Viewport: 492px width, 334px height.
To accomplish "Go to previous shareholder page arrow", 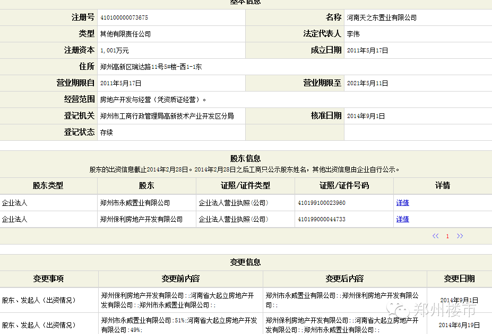I will [436, 236].
